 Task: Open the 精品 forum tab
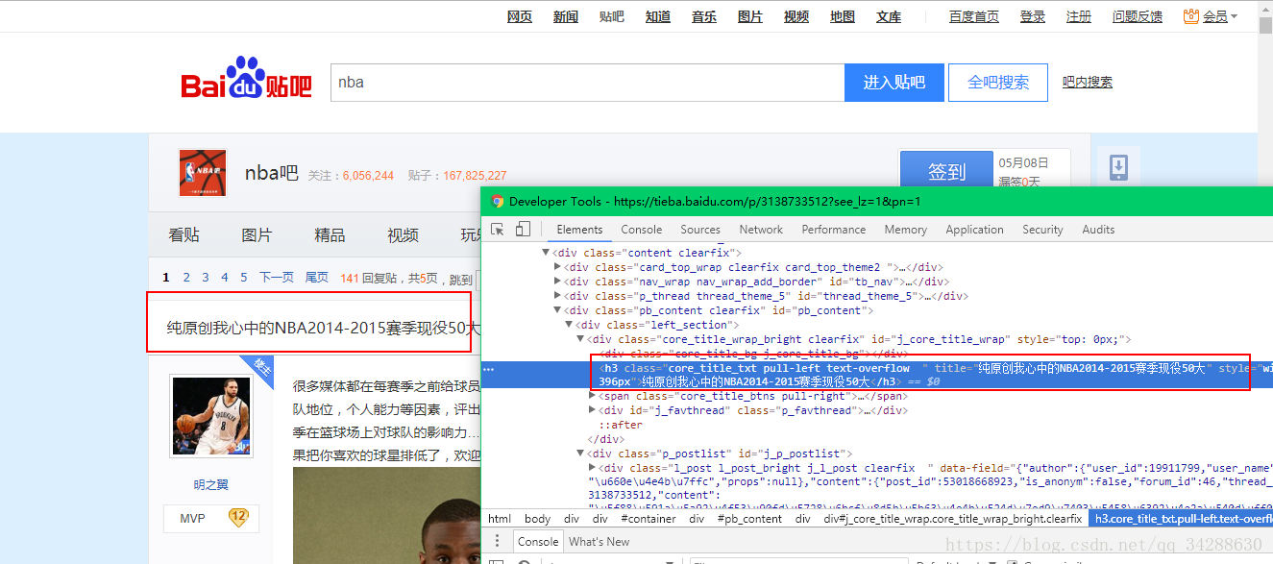click(330, 235)
